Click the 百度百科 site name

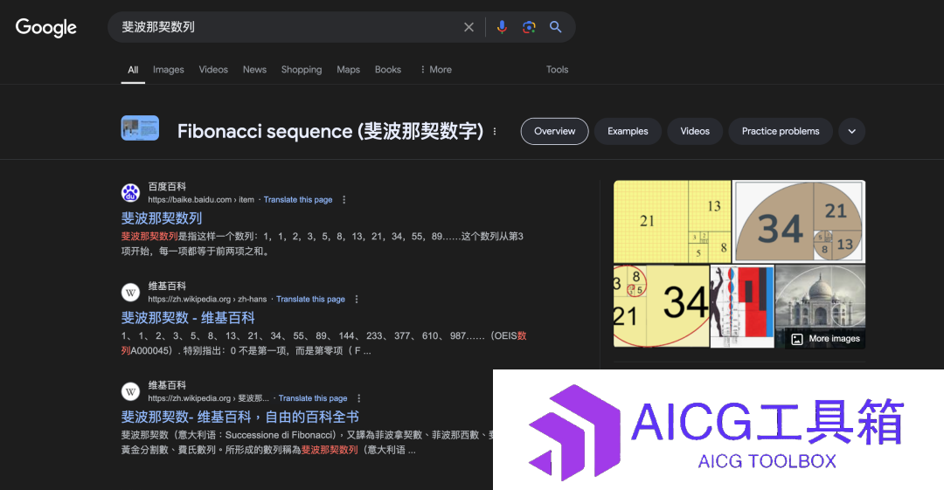(167, 187)
